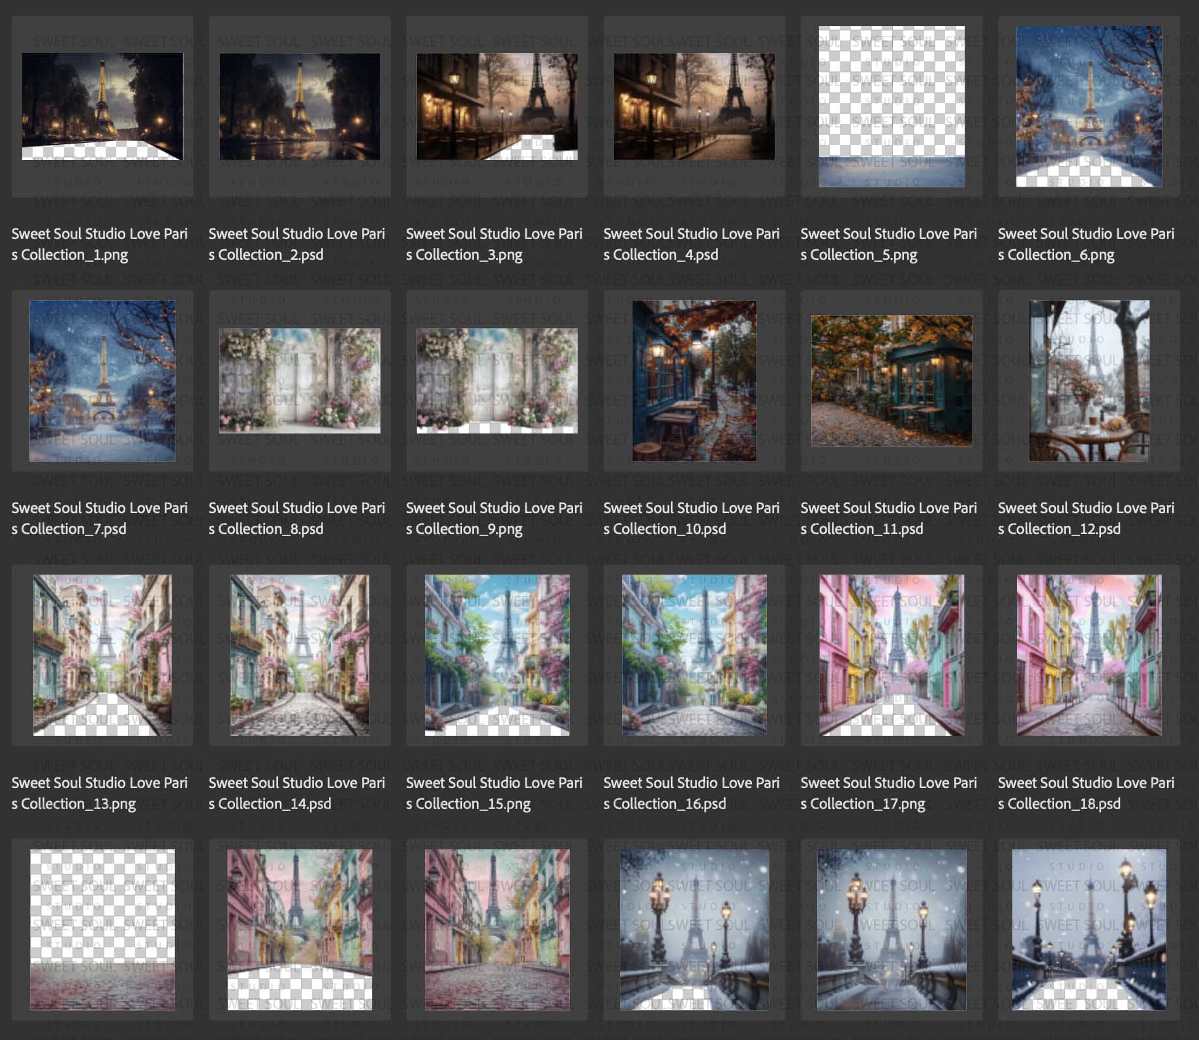Select the Collection_7.psd winter night thumbnail
Screen dimensions: 1199x1040
(102, 381)
